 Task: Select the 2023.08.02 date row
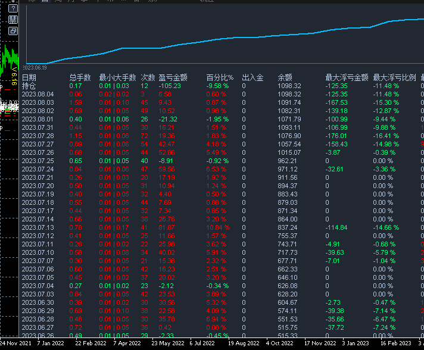pos(38,111)
